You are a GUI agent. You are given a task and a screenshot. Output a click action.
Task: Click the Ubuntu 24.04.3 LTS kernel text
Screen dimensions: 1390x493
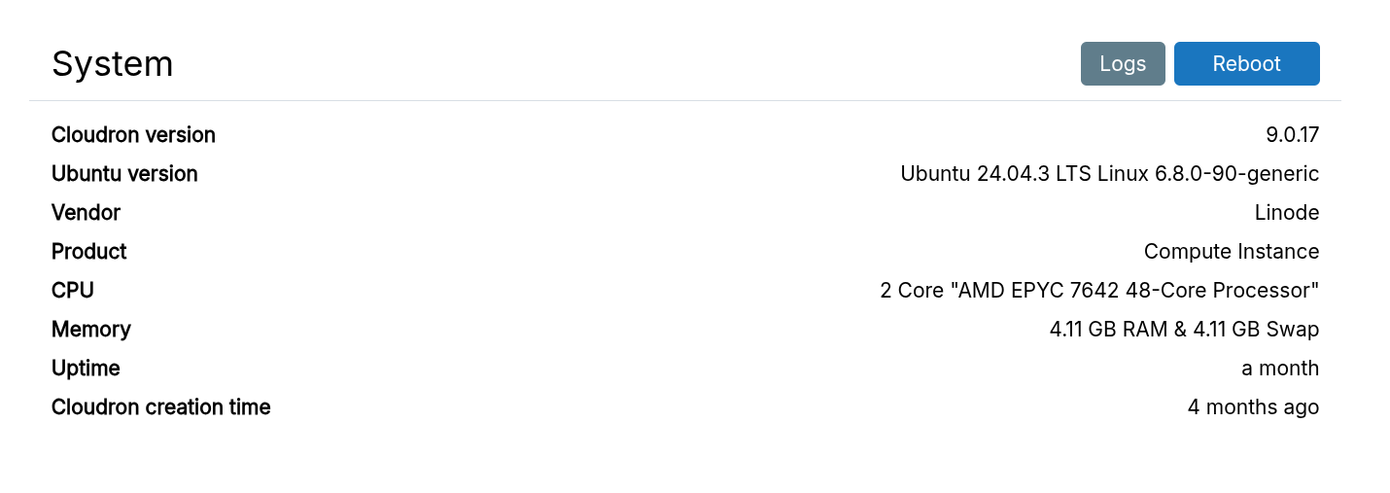pos(1109,174)
